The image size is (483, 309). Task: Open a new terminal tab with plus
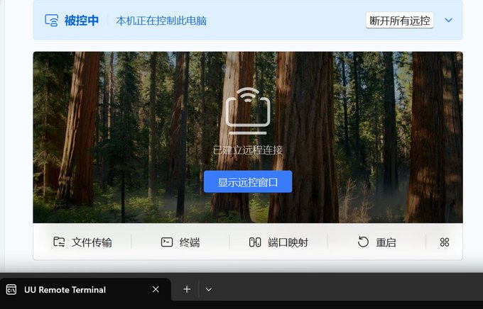187,289
